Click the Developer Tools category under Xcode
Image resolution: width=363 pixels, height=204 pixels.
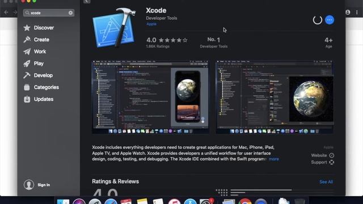(161, 18)
